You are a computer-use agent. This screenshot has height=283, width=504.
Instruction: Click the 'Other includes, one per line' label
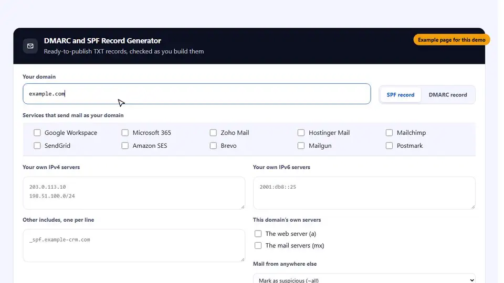pos(58,220)
